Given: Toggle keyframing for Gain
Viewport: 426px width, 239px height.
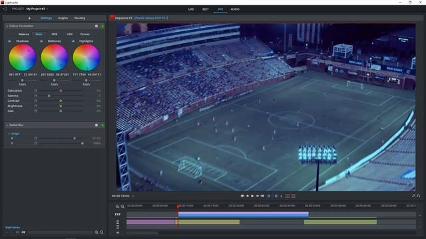Looking at the screenshot, I should coord(35,111).
